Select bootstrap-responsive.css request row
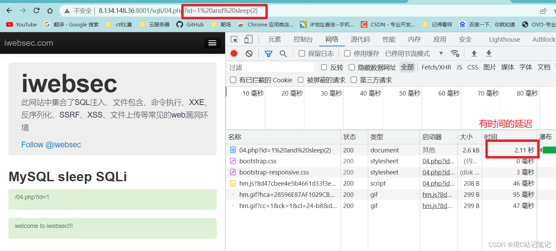This screenshot has height=251, width=556. (274, 172)
